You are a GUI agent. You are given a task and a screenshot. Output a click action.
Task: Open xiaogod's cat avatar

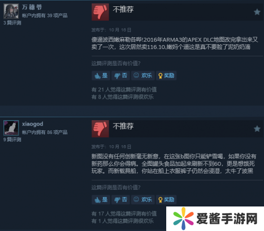tap(11, 128)
